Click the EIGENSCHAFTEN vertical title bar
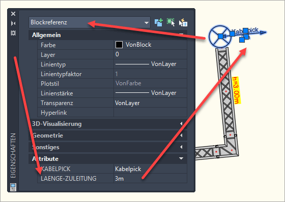The height and width of the screenshot is (202, 285). [x=13, y=156]
